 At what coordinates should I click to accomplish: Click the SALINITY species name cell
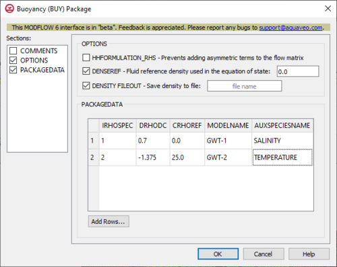pyautogui.click(x=282, y=141)
